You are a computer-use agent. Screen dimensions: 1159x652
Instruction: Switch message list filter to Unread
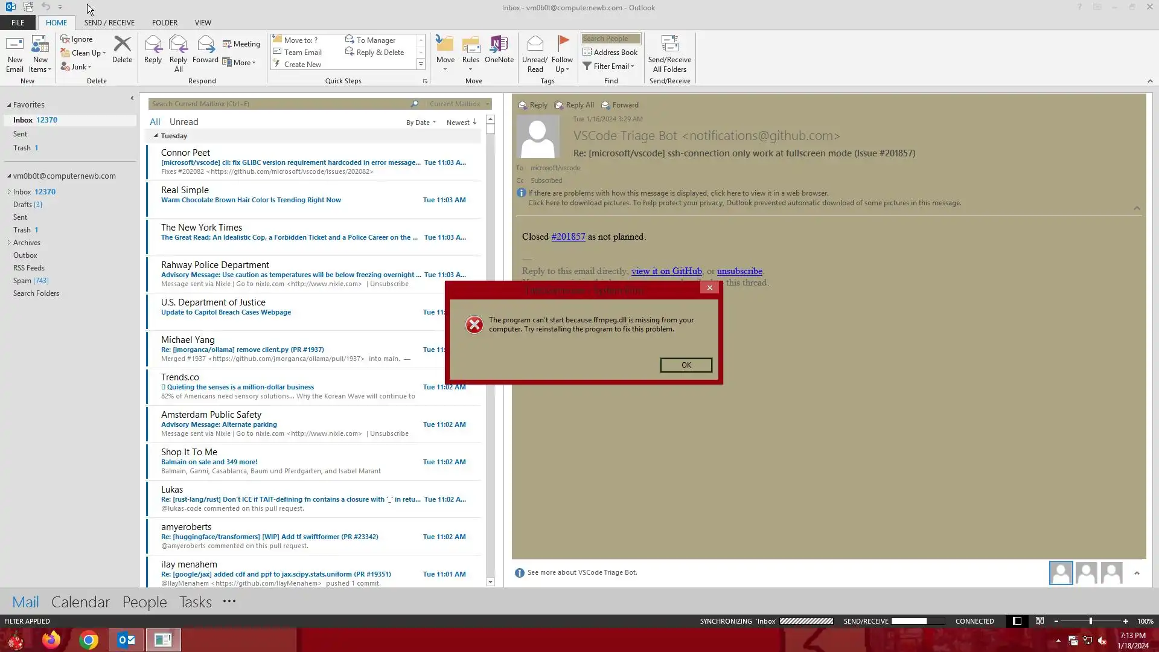tap(184, 122)
